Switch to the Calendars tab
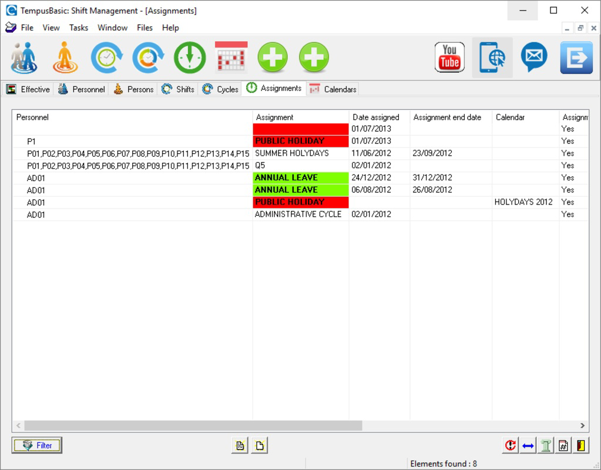This screenshot has height=470, width=601. tap(333, 89)
